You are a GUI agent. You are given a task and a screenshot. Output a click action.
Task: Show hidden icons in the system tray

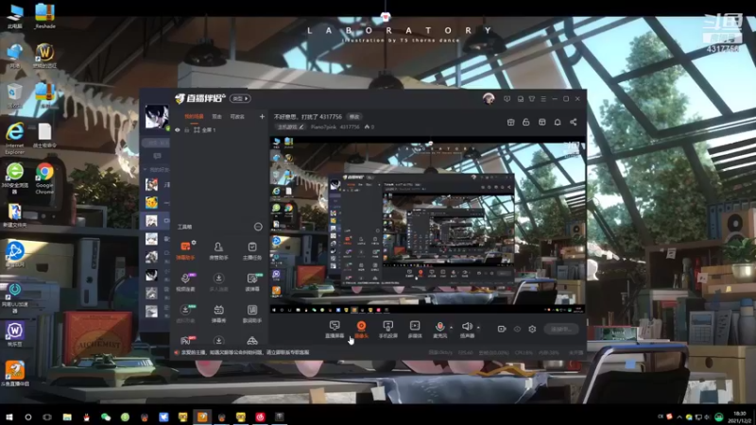pyautogui.click(x=679, y=416)
